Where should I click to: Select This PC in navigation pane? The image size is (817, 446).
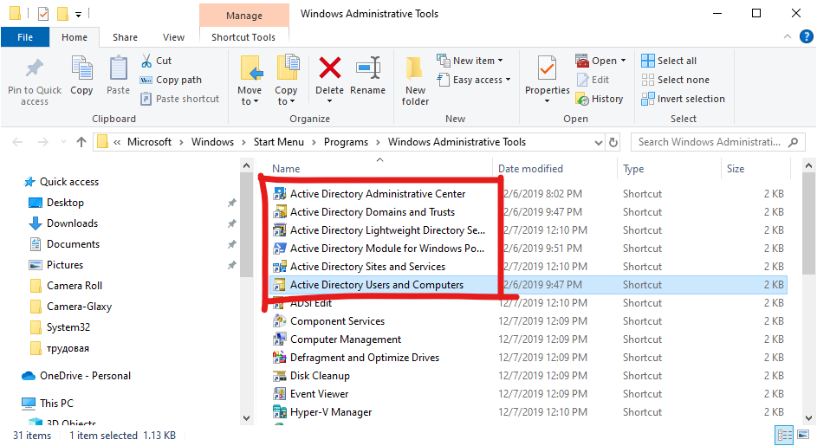coord(57,404)
